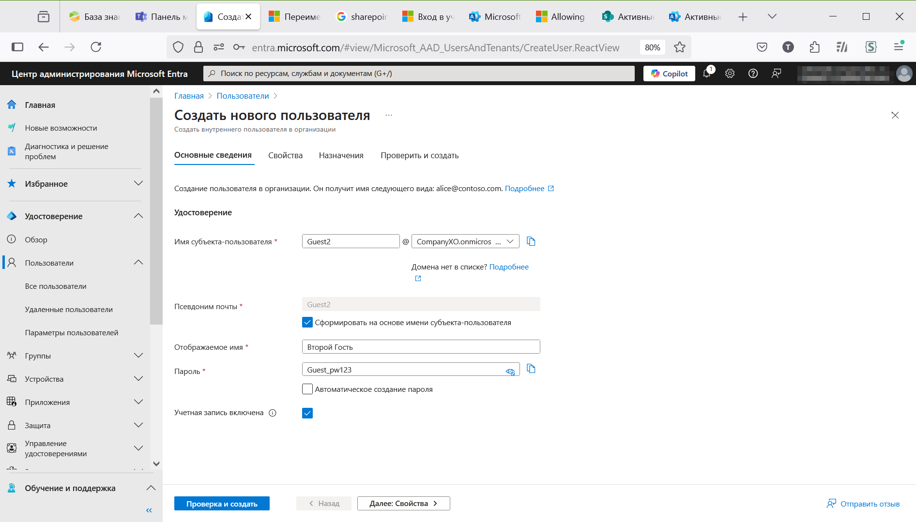Click the display name field
This screenshot has width=916, height=522.
(x=421, y=347)
